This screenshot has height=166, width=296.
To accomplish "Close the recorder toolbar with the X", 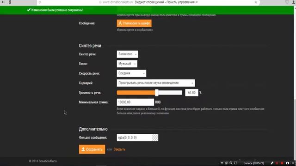I will [293, 163].
